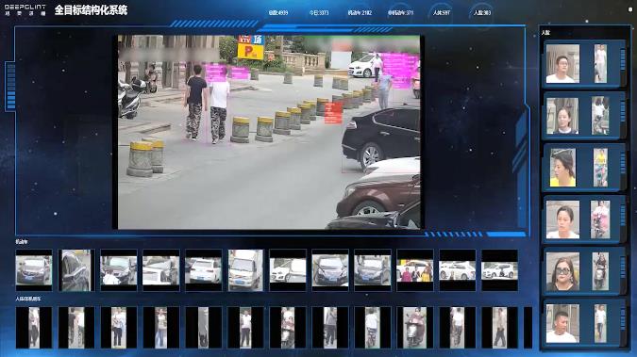The width and height of the screenshot is (637, 357).
Task: Select the 非机动车:371 counter
Action: [x=400, y=13]
